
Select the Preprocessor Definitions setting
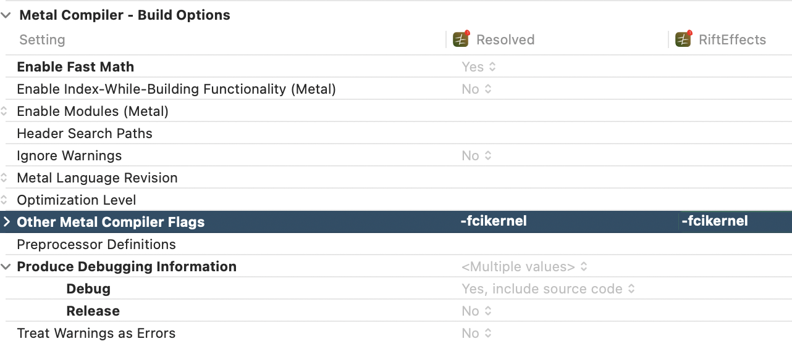pyautogui.click(x=96, y=244)
